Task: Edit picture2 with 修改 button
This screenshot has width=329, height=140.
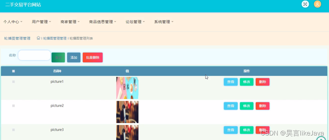Action: 246,106
